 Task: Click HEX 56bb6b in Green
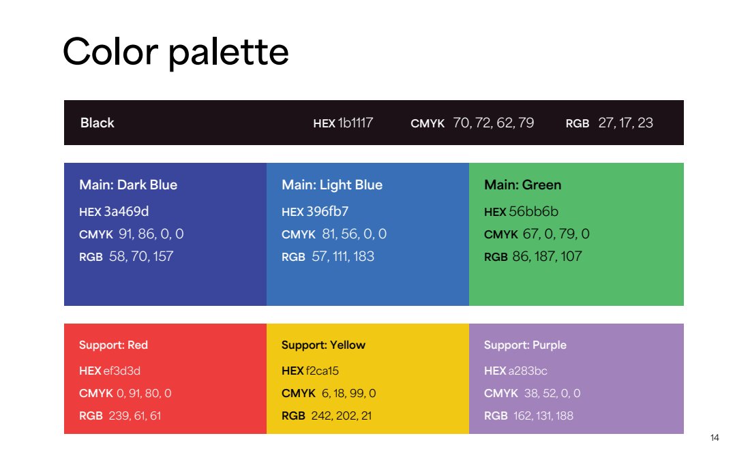522,211
